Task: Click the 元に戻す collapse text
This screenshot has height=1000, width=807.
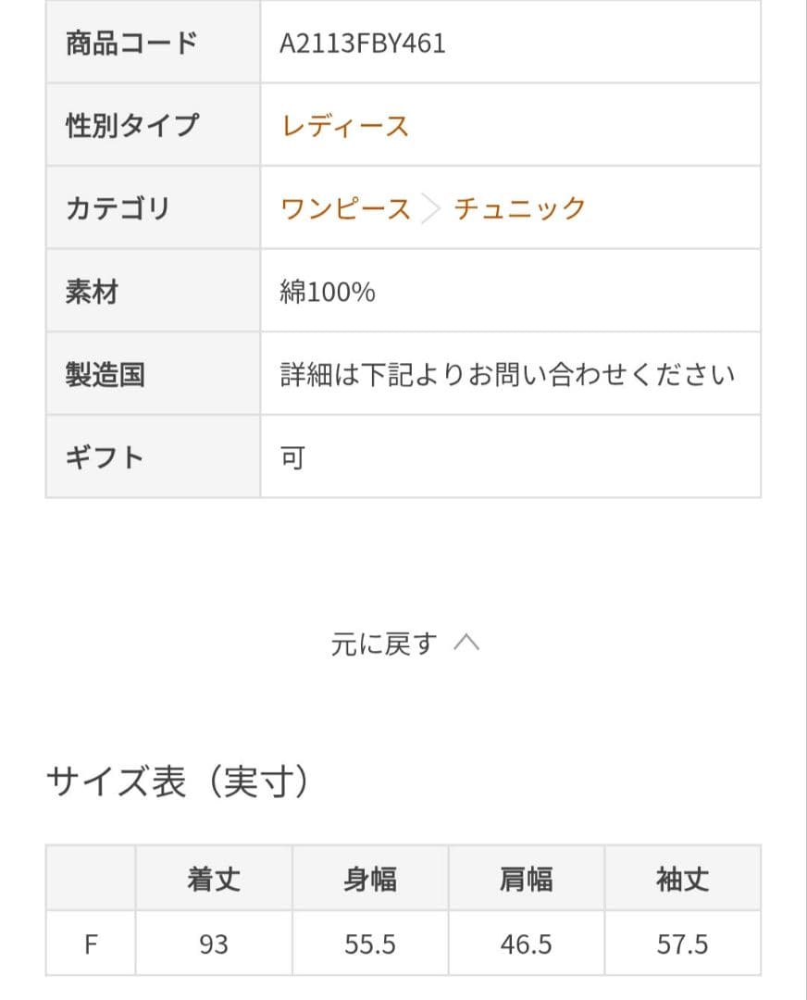Action: (383, 644)
